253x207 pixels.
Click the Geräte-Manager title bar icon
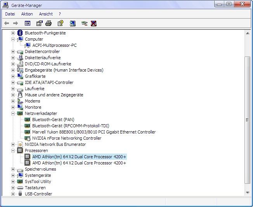(x=5, y=5)
